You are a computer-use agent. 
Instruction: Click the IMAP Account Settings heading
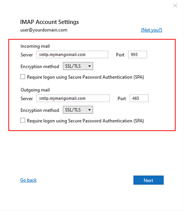pos(49,22)
